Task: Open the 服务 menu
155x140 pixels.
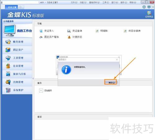Action: 124,2
